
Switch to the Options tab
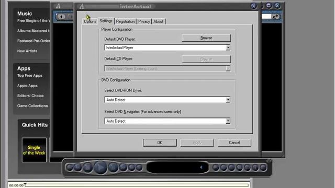(x=90, y=21)
